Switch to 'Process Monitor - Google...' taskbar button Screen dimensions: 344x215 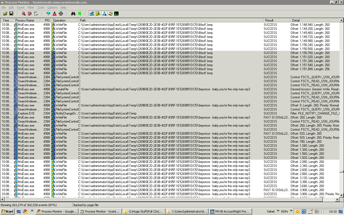(57, 212)
